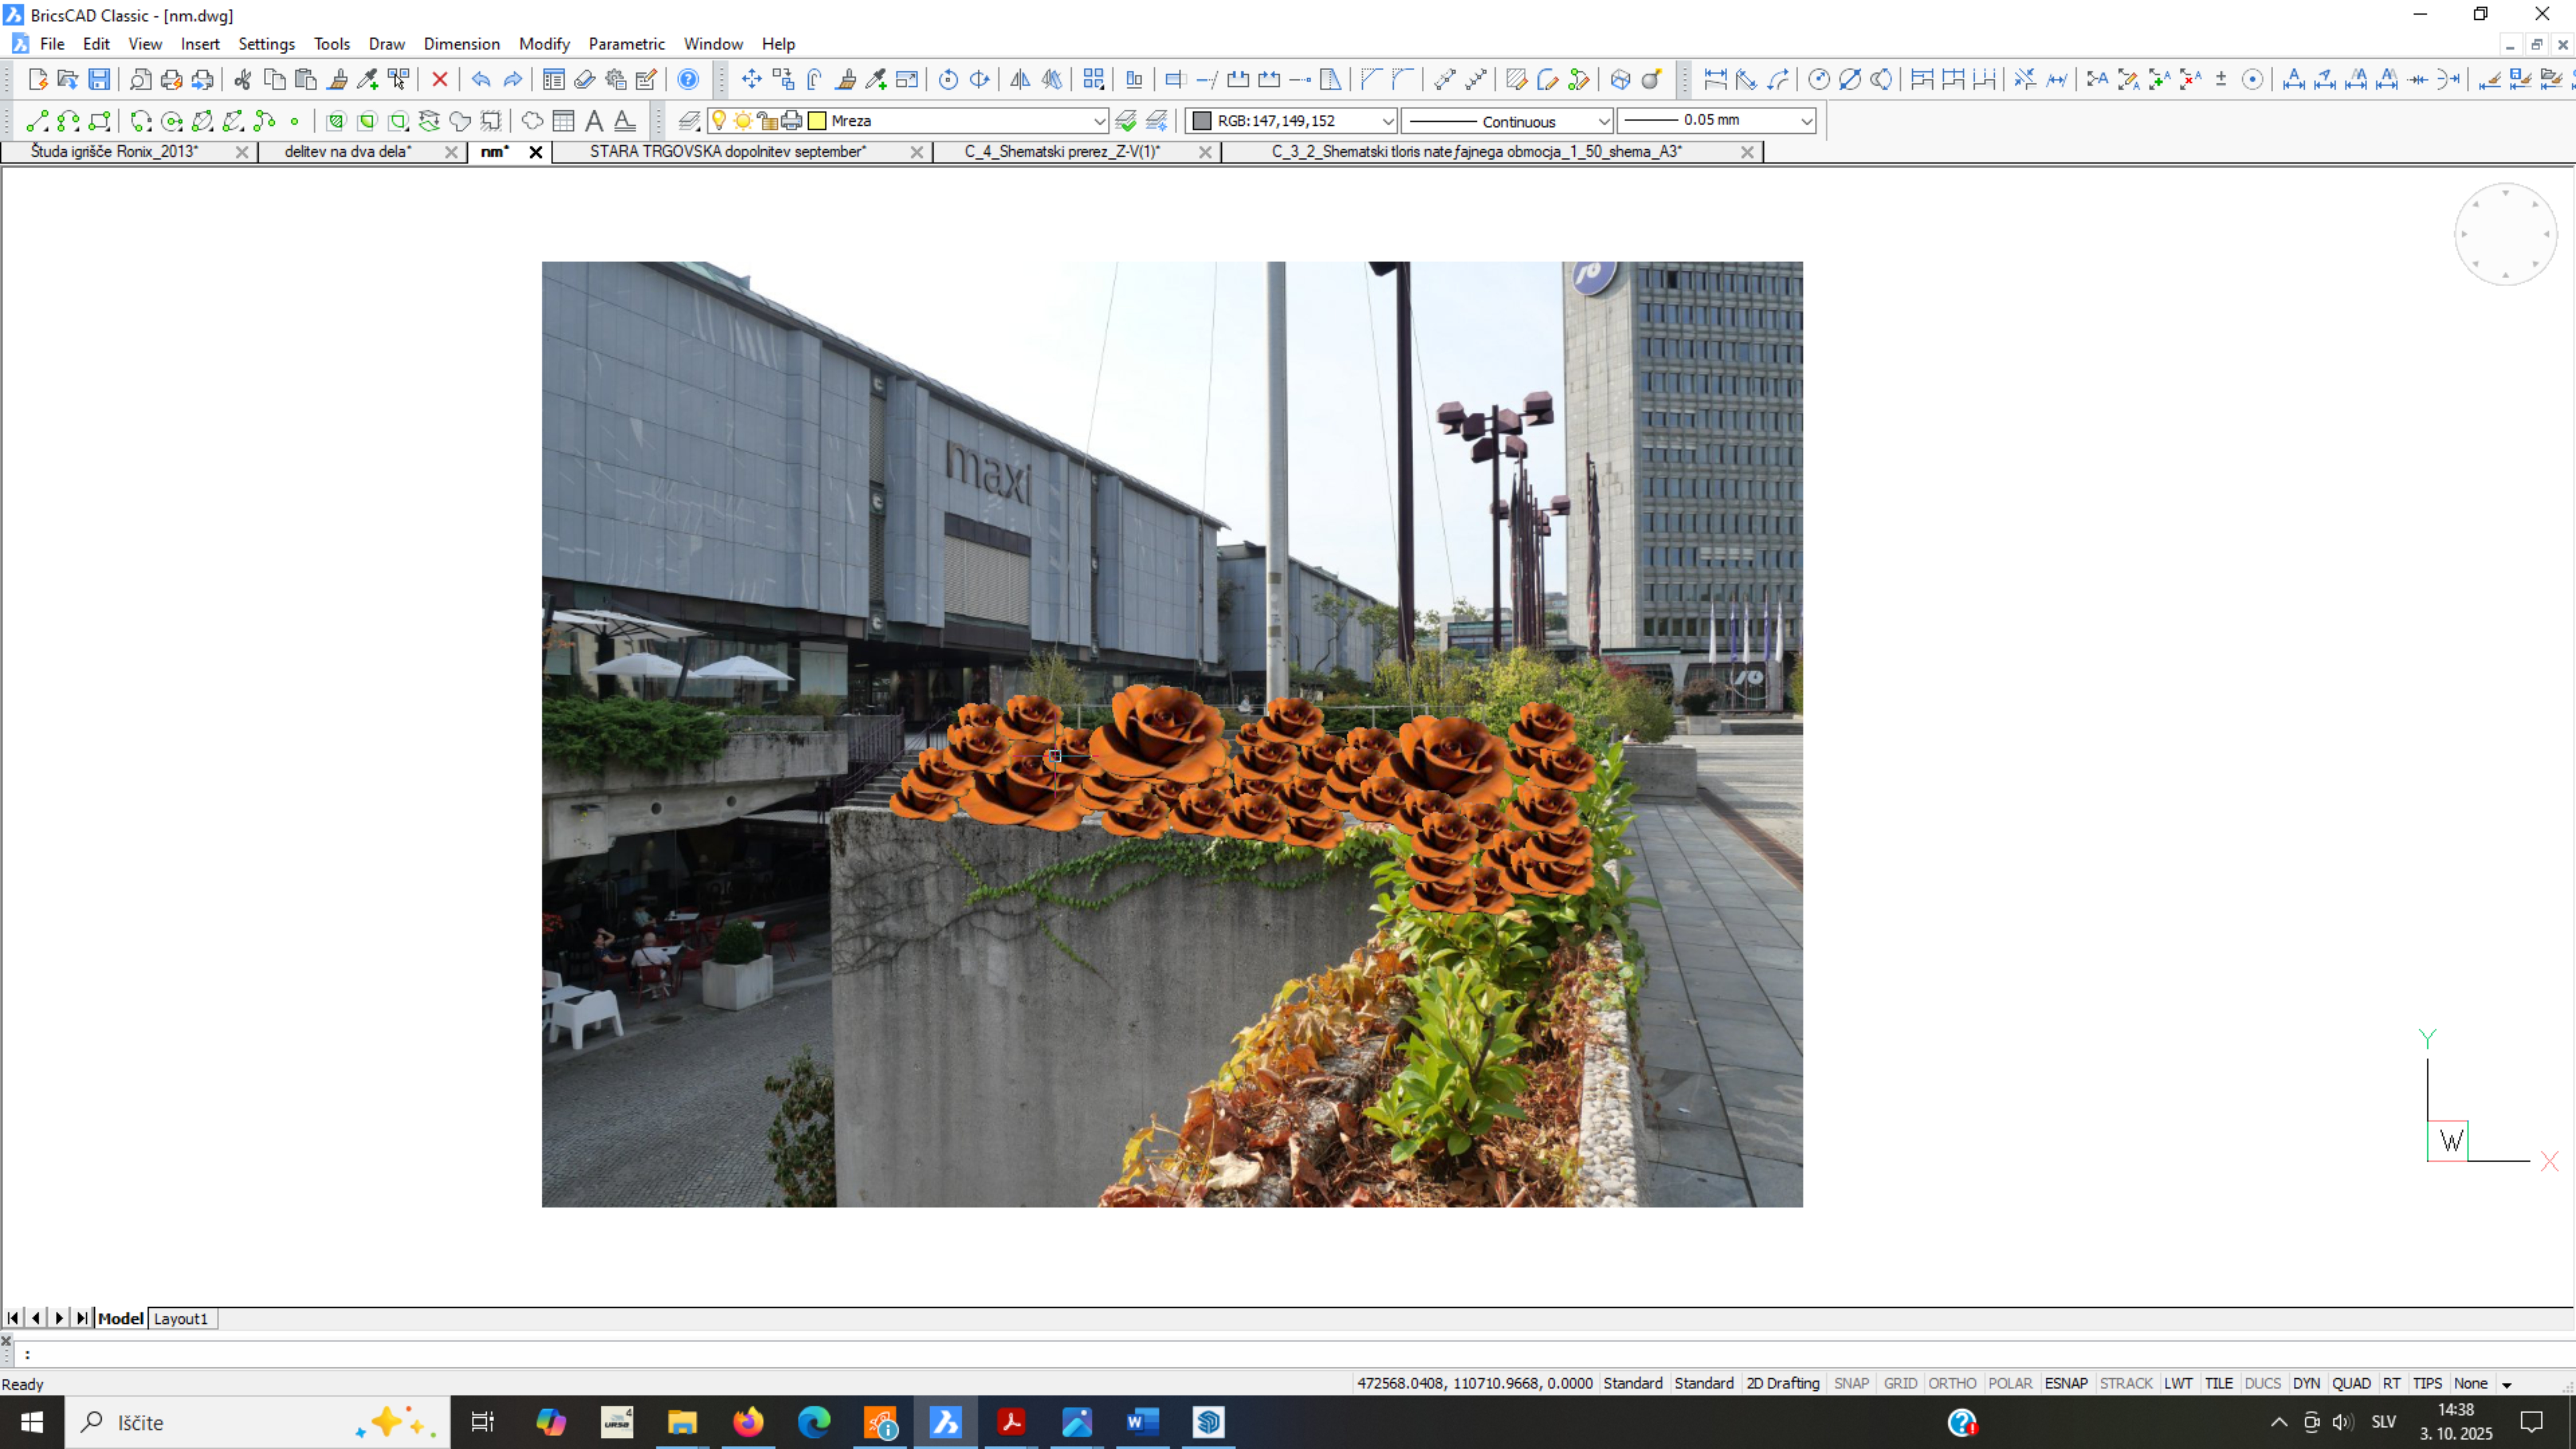Switch to Layout1 tab
This screenshot has width=2576, height=1449.
click(x=181, y=1318)
